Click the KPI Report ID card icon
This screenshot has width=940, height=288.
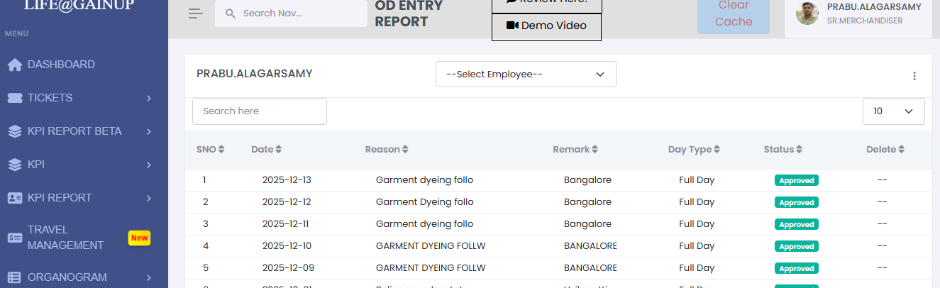coord(15,198)
